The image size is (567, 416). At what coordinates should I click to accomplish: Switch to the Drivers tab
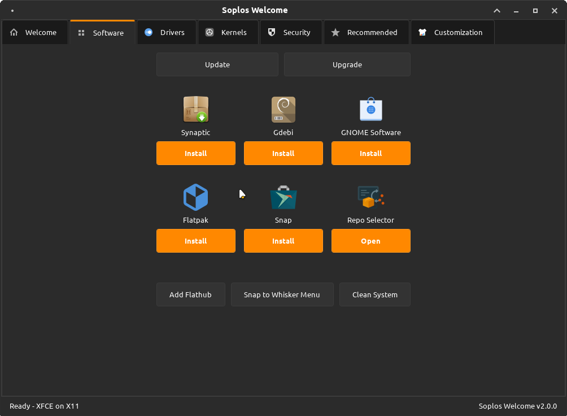(166, 32)
